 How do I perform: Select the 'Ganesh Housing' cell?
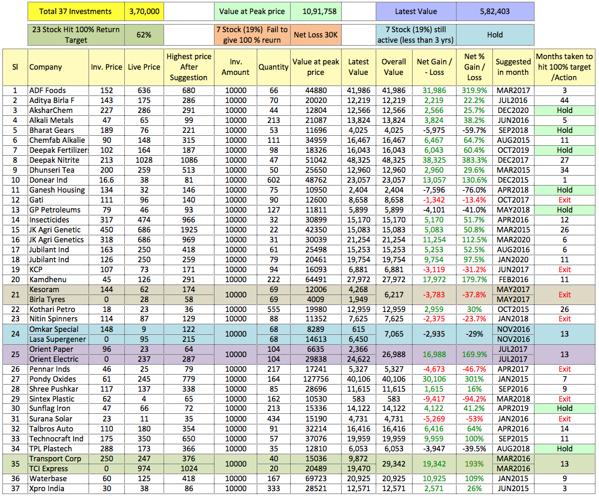(58, 190)
